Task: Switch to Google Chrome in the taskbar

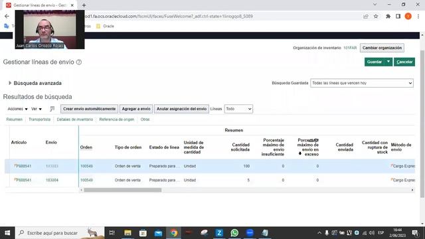Action: click(174, 233)
